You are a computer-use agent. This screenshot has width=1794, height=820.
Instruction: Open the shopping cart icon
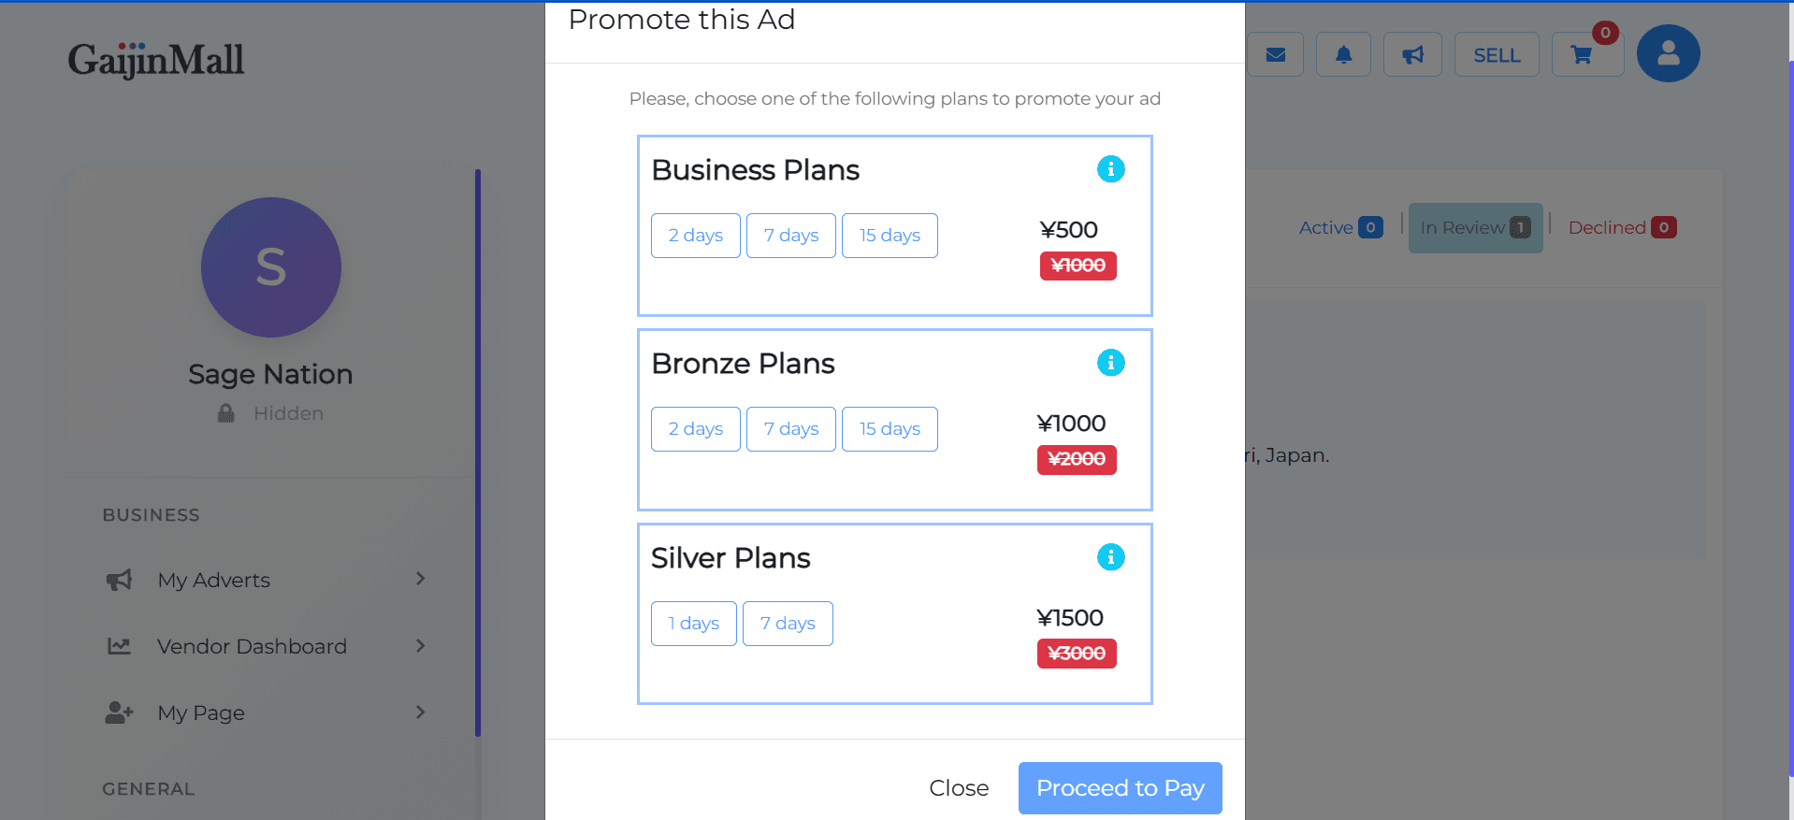point(1583,54)
